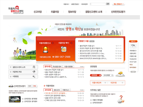Open article '10대 중 3대 타이어 상태불량'
This screenshot has width=143, height=107.
[56, 93]
